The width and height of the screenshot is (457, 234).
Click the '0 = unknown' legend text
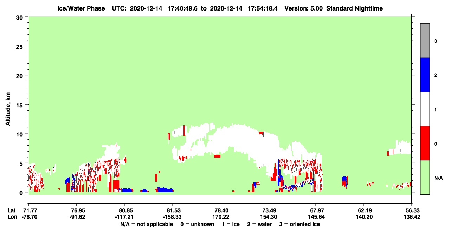[x=197, y=224]
